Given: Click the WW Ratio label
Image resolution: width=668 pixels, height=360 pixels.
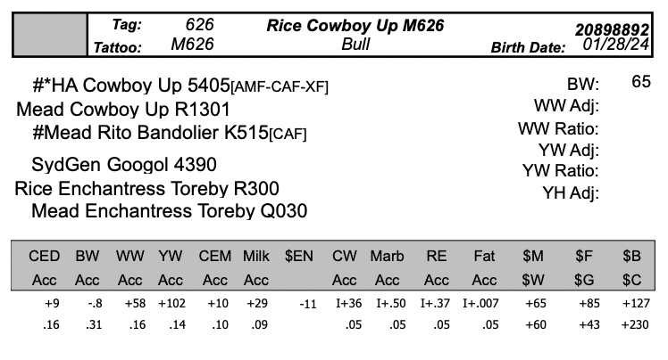Looking at the screenshot, I should [x=558, y=128].
